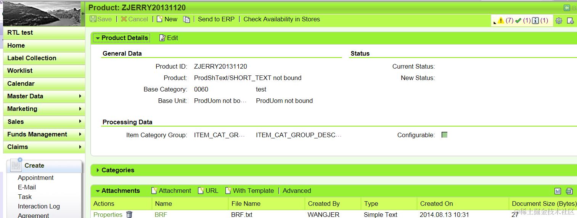
Task: Create a new Appointment from quick links
Action: [35, 178]
